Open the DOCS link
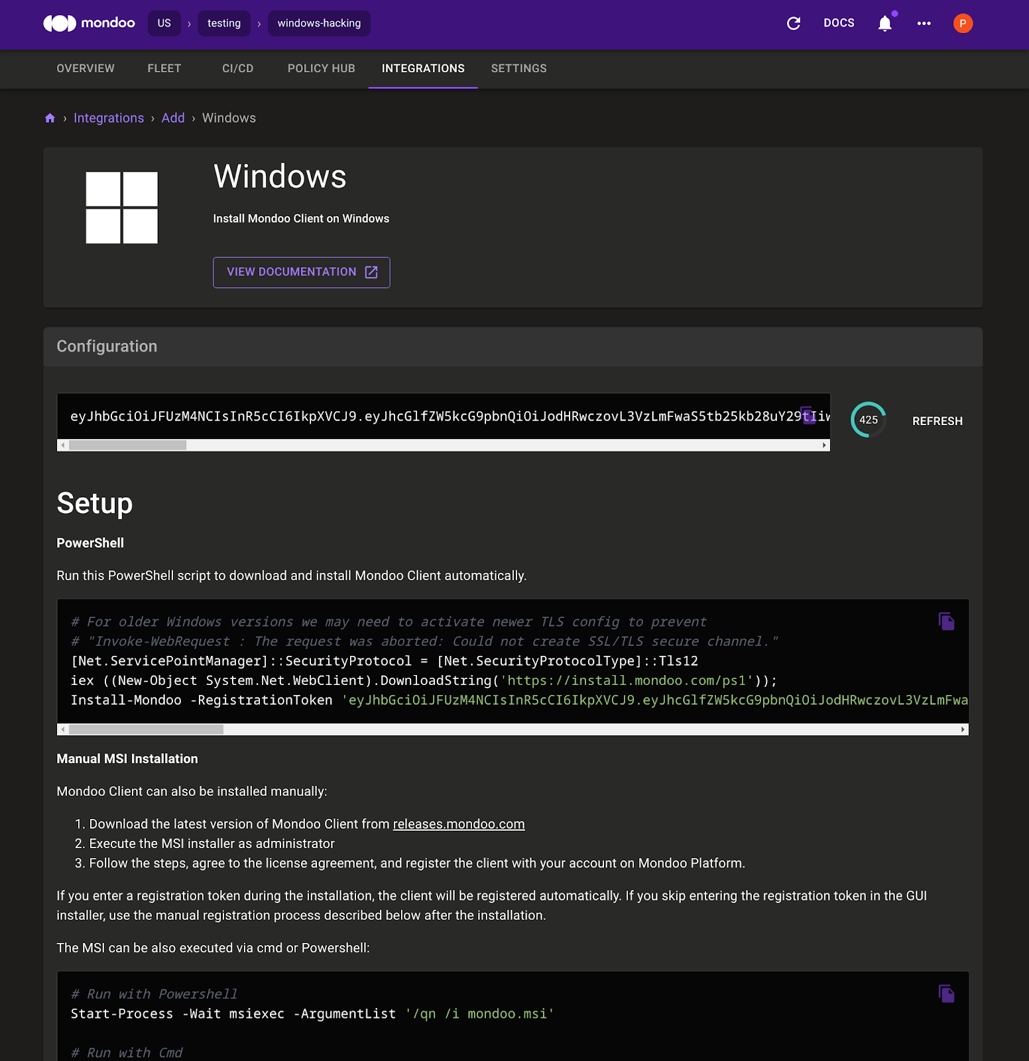The width and height of the screenshot is (1029, 1061). [x=839, y=23]
